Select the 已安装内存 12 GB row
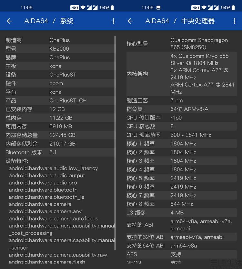 click(60, 109)
